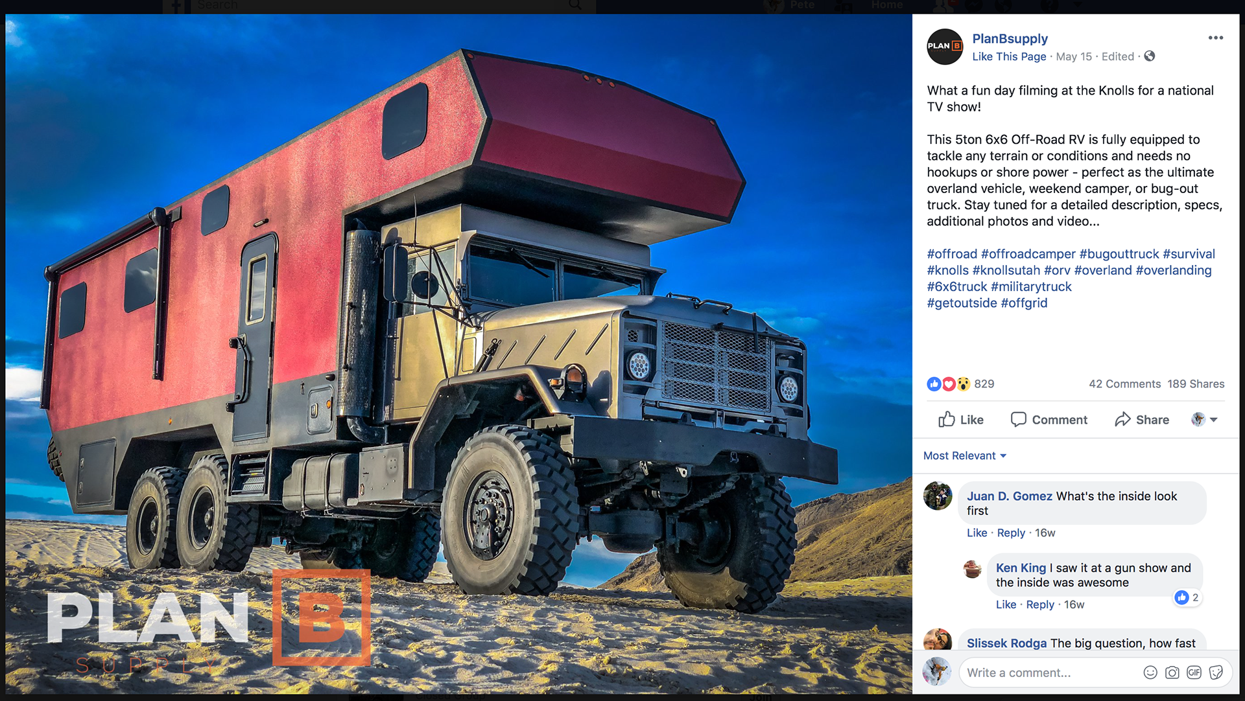Share the post with the Share button
The image size is (1245, 701).
coord(1141,420)
